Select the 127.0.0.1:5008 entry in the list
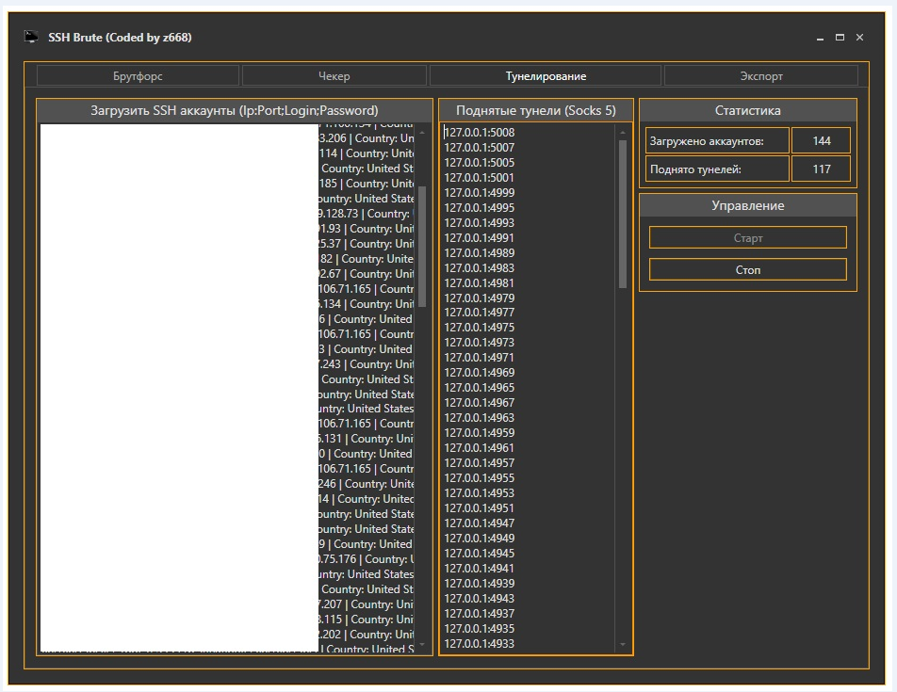The image size is (897, 692). click(480, 133)
